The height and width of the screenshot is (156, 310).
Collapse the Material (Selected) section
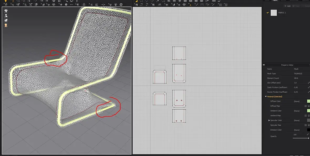pos(266,97)
